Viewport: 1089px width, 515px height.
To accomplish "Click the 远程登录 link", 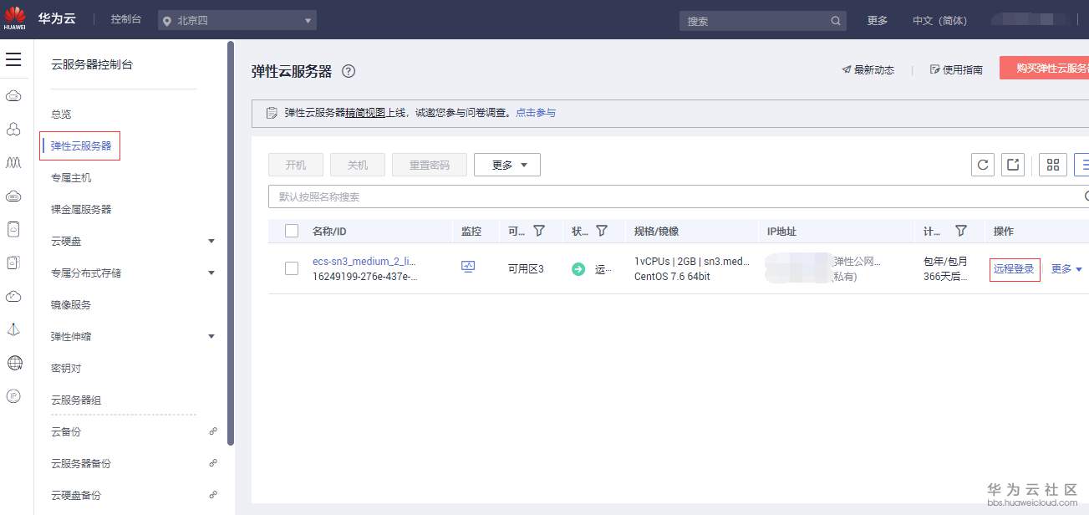I will pos(1014,269).
